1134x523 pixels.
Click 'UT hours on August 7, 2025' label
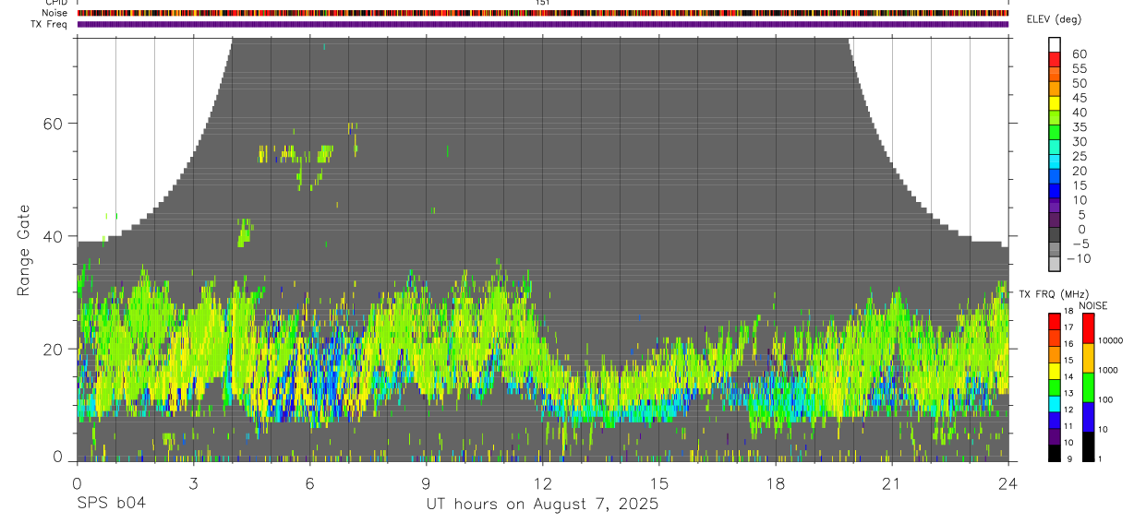coord(542,504)
